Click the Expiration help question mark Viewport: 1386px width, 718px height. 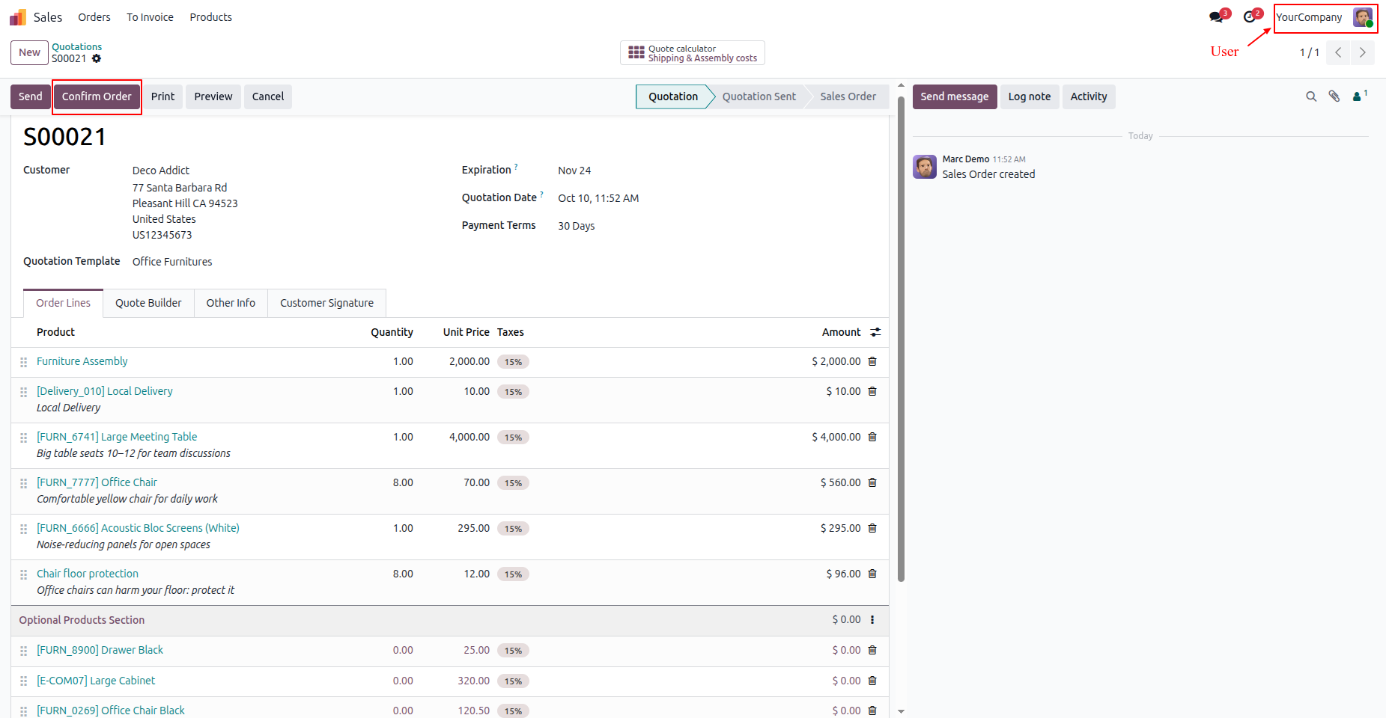click(x=516, y=167)
